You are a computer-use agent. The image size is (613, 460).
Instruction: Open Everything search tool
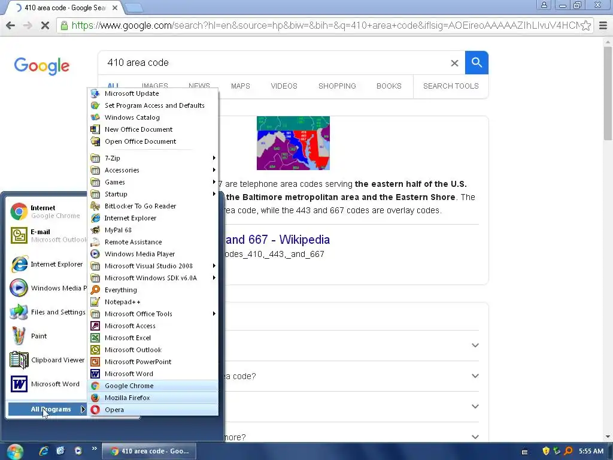coord(153,290)
